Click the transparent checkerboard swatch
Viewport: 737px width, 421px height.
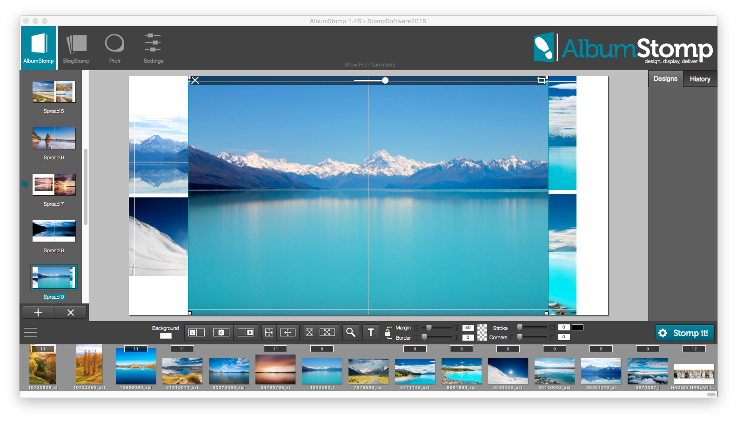click(482, 332)
